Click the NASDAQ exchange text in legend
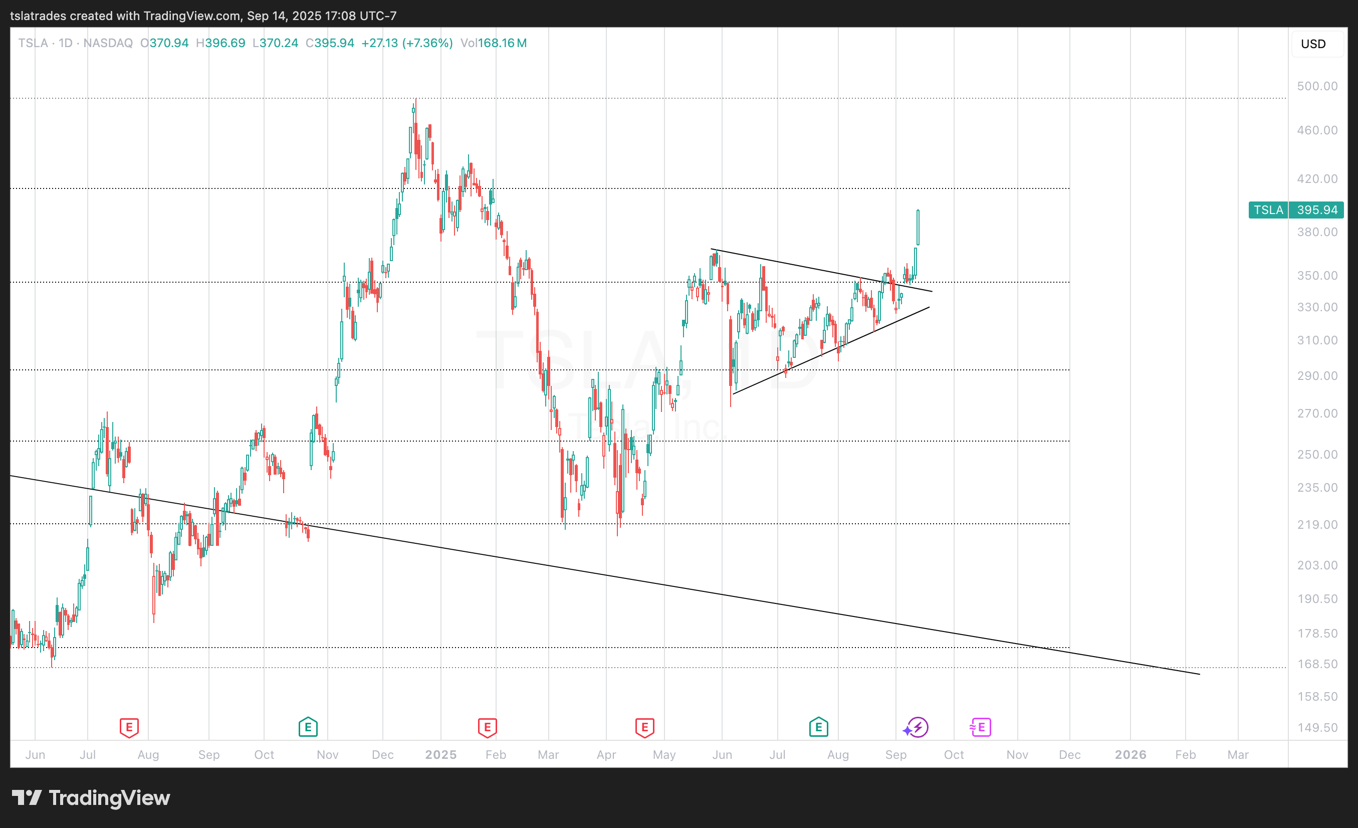This screenshot has height=828, width=1358. [108, 43]
